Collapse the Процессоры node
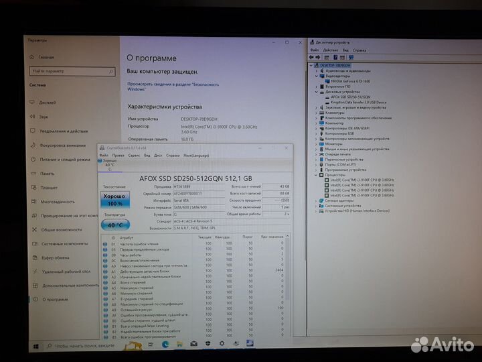This screenshot has width=482, height=362. [x=316, y=175]
